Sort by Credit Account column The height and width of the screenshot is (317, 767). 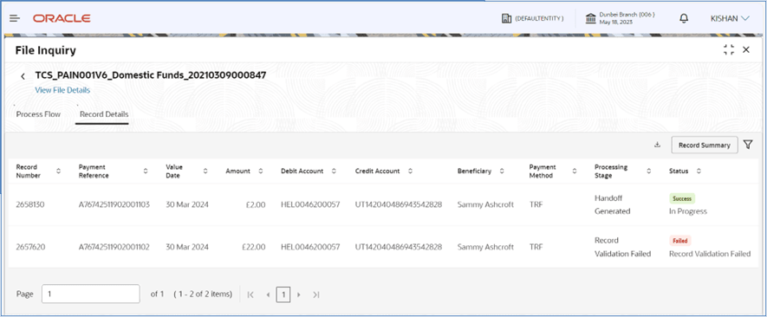click(x=410, y=171)
